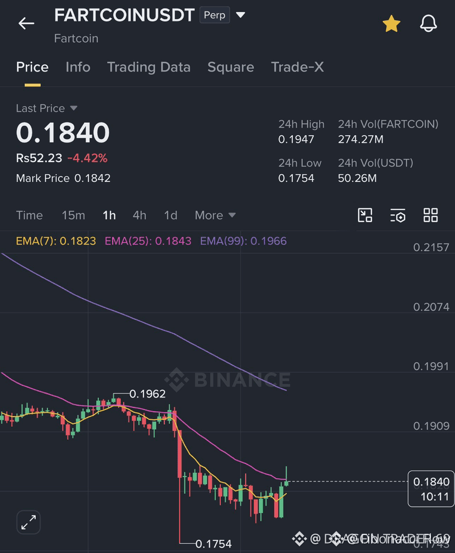Open price alerts bell icon
Viewport: 455px width, 553px height.
coord(428,24)
